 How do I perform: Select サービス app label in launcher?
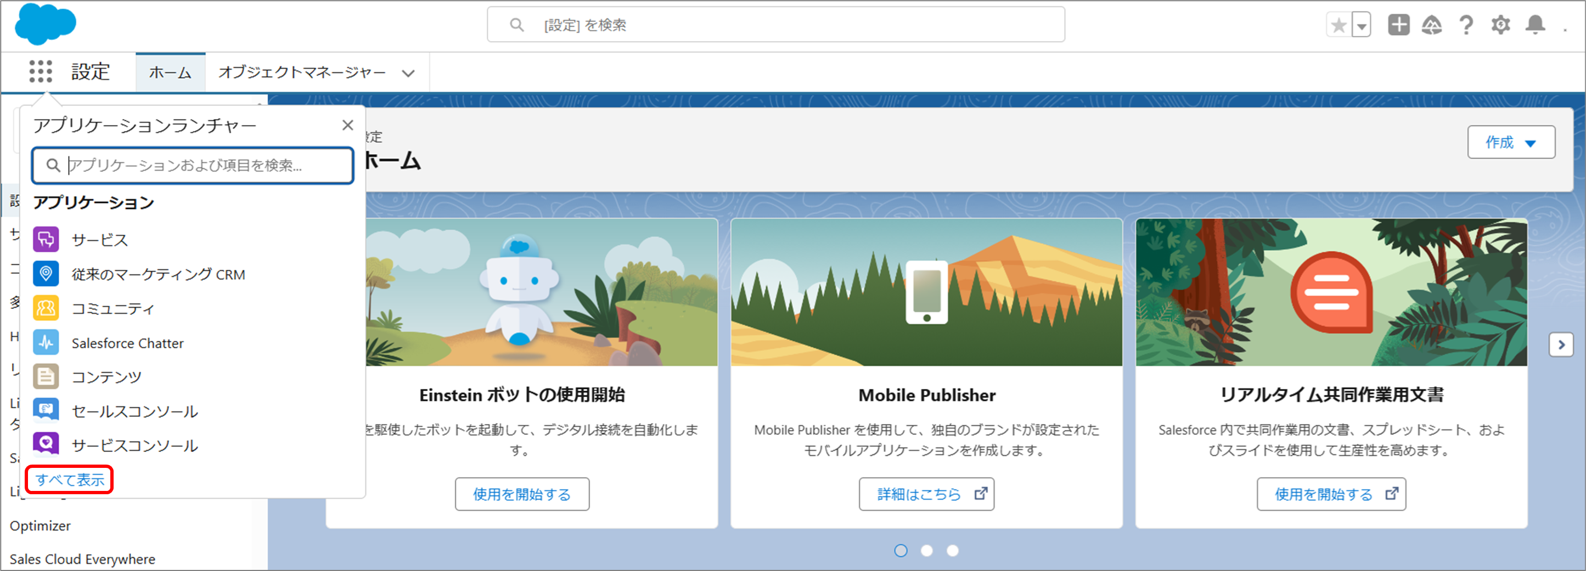[100, 239]
